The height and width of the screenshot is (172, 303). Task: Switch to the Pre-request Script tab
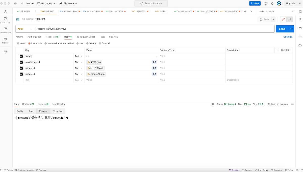[x=85, y=37]
